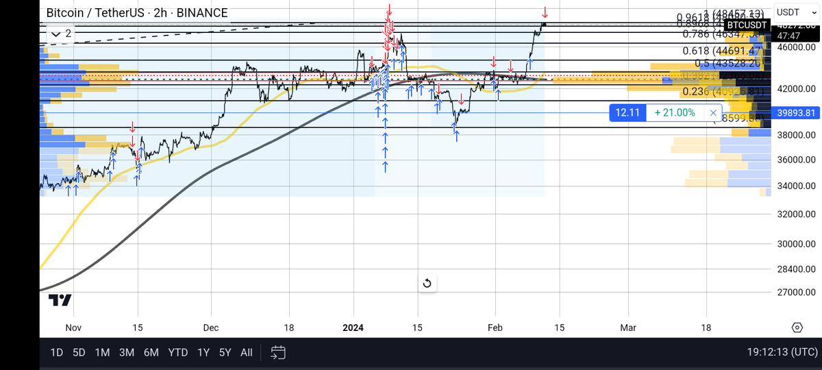Click the 28400.00 price axis label

click(796, 269)
